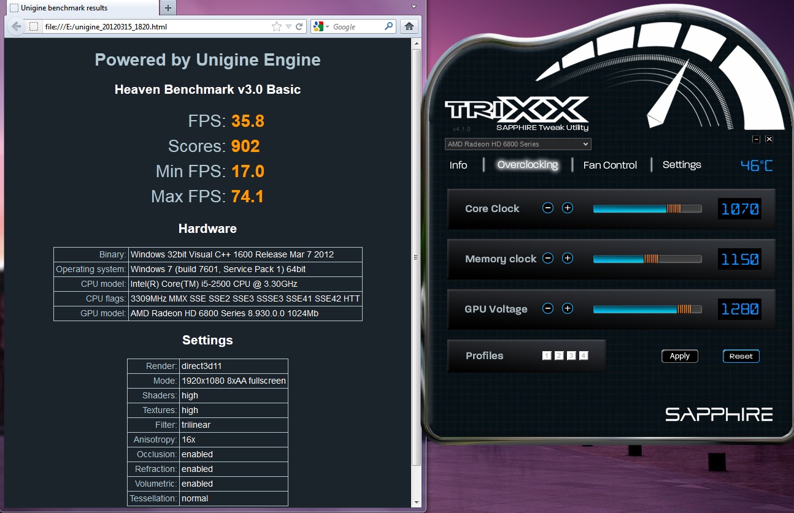
Task: Click the Anisotropy value 16x
Action: pyautogui.click(x=234, y=439)
